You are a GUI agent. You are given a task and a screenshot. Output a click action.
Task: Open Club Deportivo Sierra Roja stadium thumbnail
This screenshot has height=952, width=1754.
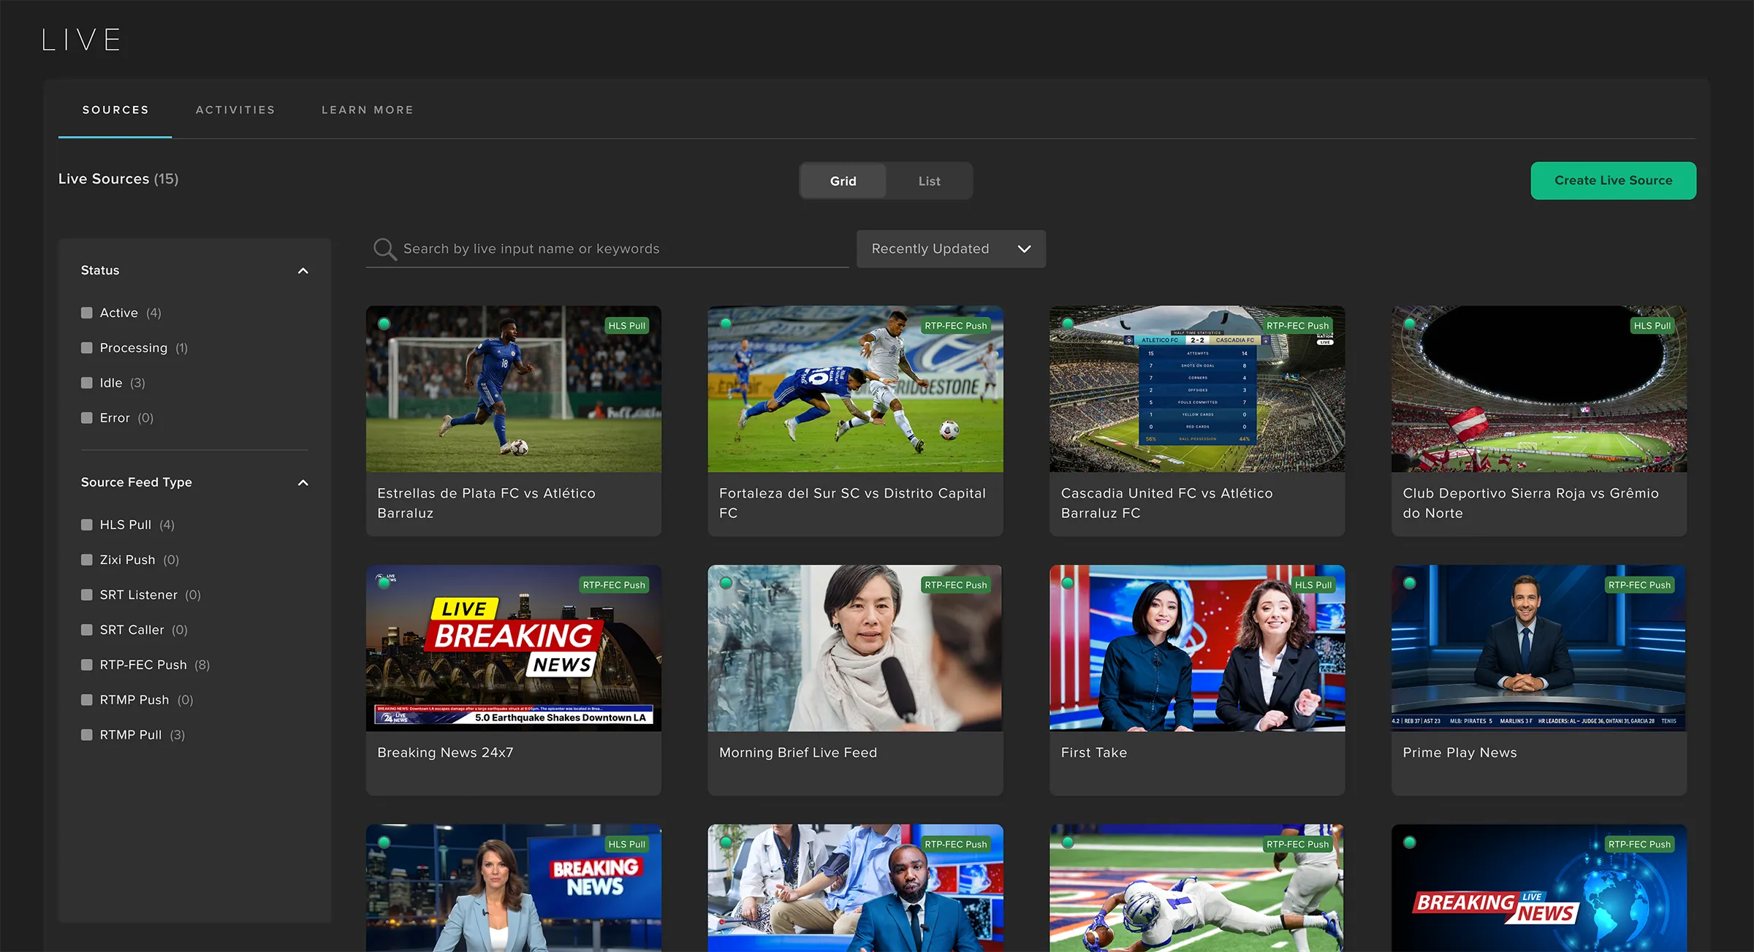pyautogui.click(x=1539, y=389)
